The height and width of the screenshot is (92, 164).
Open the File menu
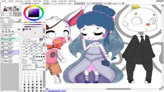(x=4, y=1)
